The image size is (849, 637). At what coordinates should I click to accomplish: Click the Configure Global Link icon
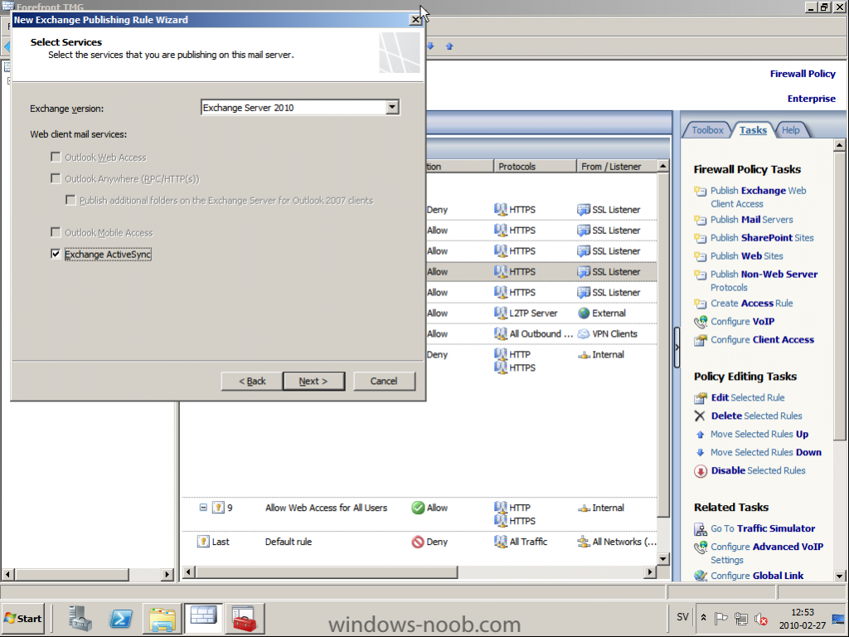click(x=701, y=576)
